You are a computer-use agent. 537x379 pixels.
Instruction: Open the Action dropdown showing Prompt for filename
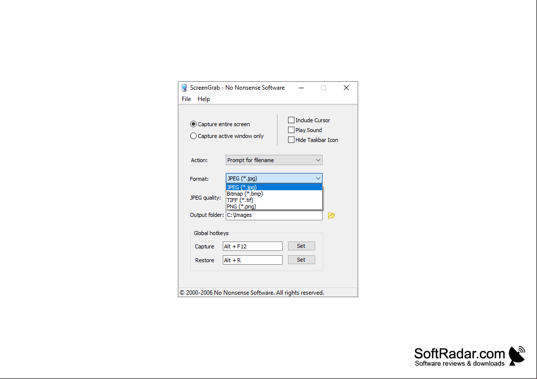click(x=274, y=160)
